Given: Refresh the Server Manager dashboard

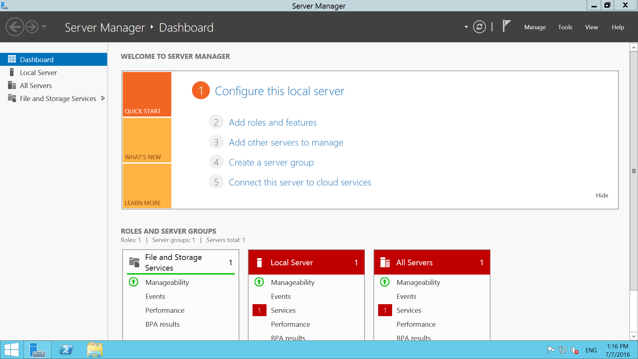Looking at the screenshot, I should [479, 27].
